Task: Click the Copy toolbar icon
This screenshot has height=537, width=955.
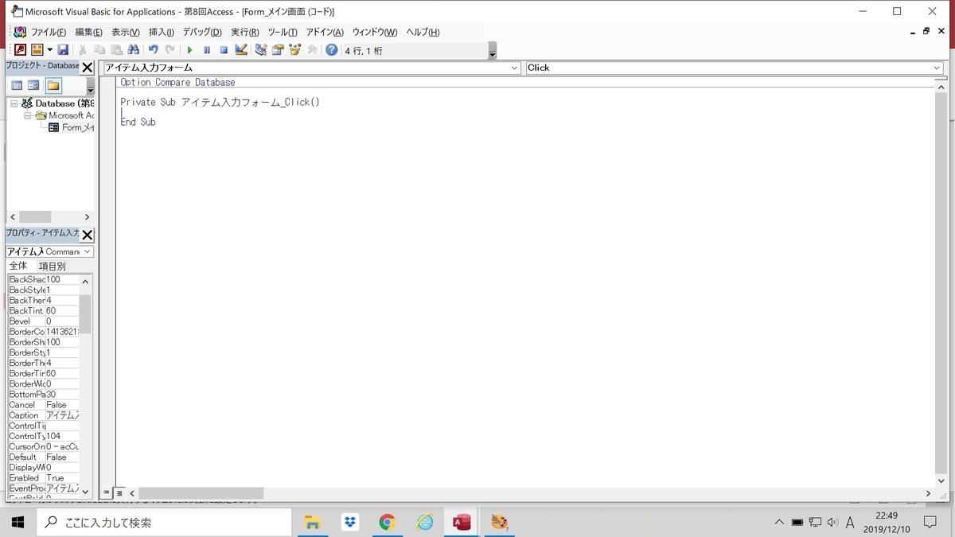Action: point(99,50)
